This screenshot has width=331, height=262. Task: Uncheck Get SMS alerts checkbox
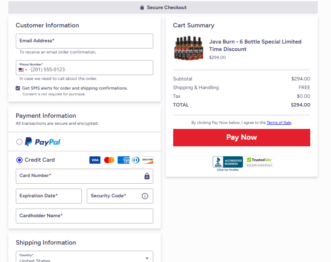[18, 88]
